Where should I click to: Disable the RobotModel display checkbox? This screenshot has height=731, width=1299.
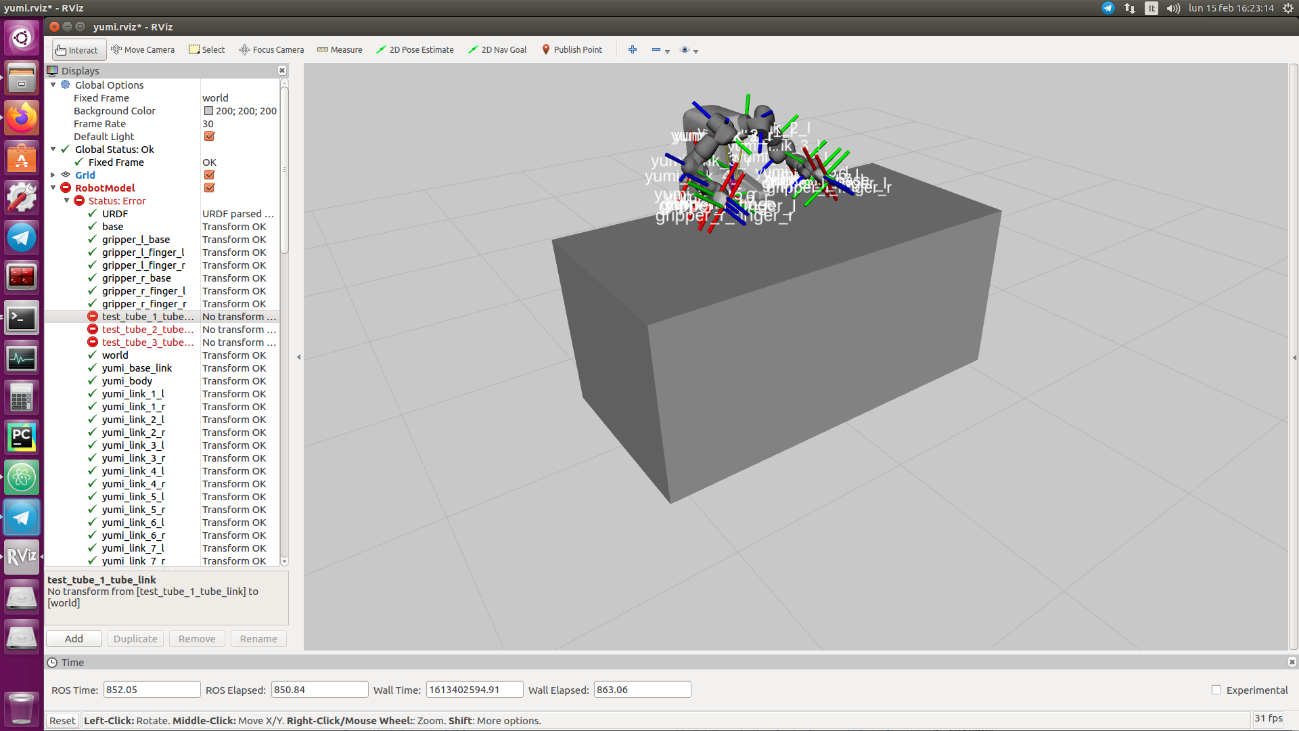tap(209, 187)
